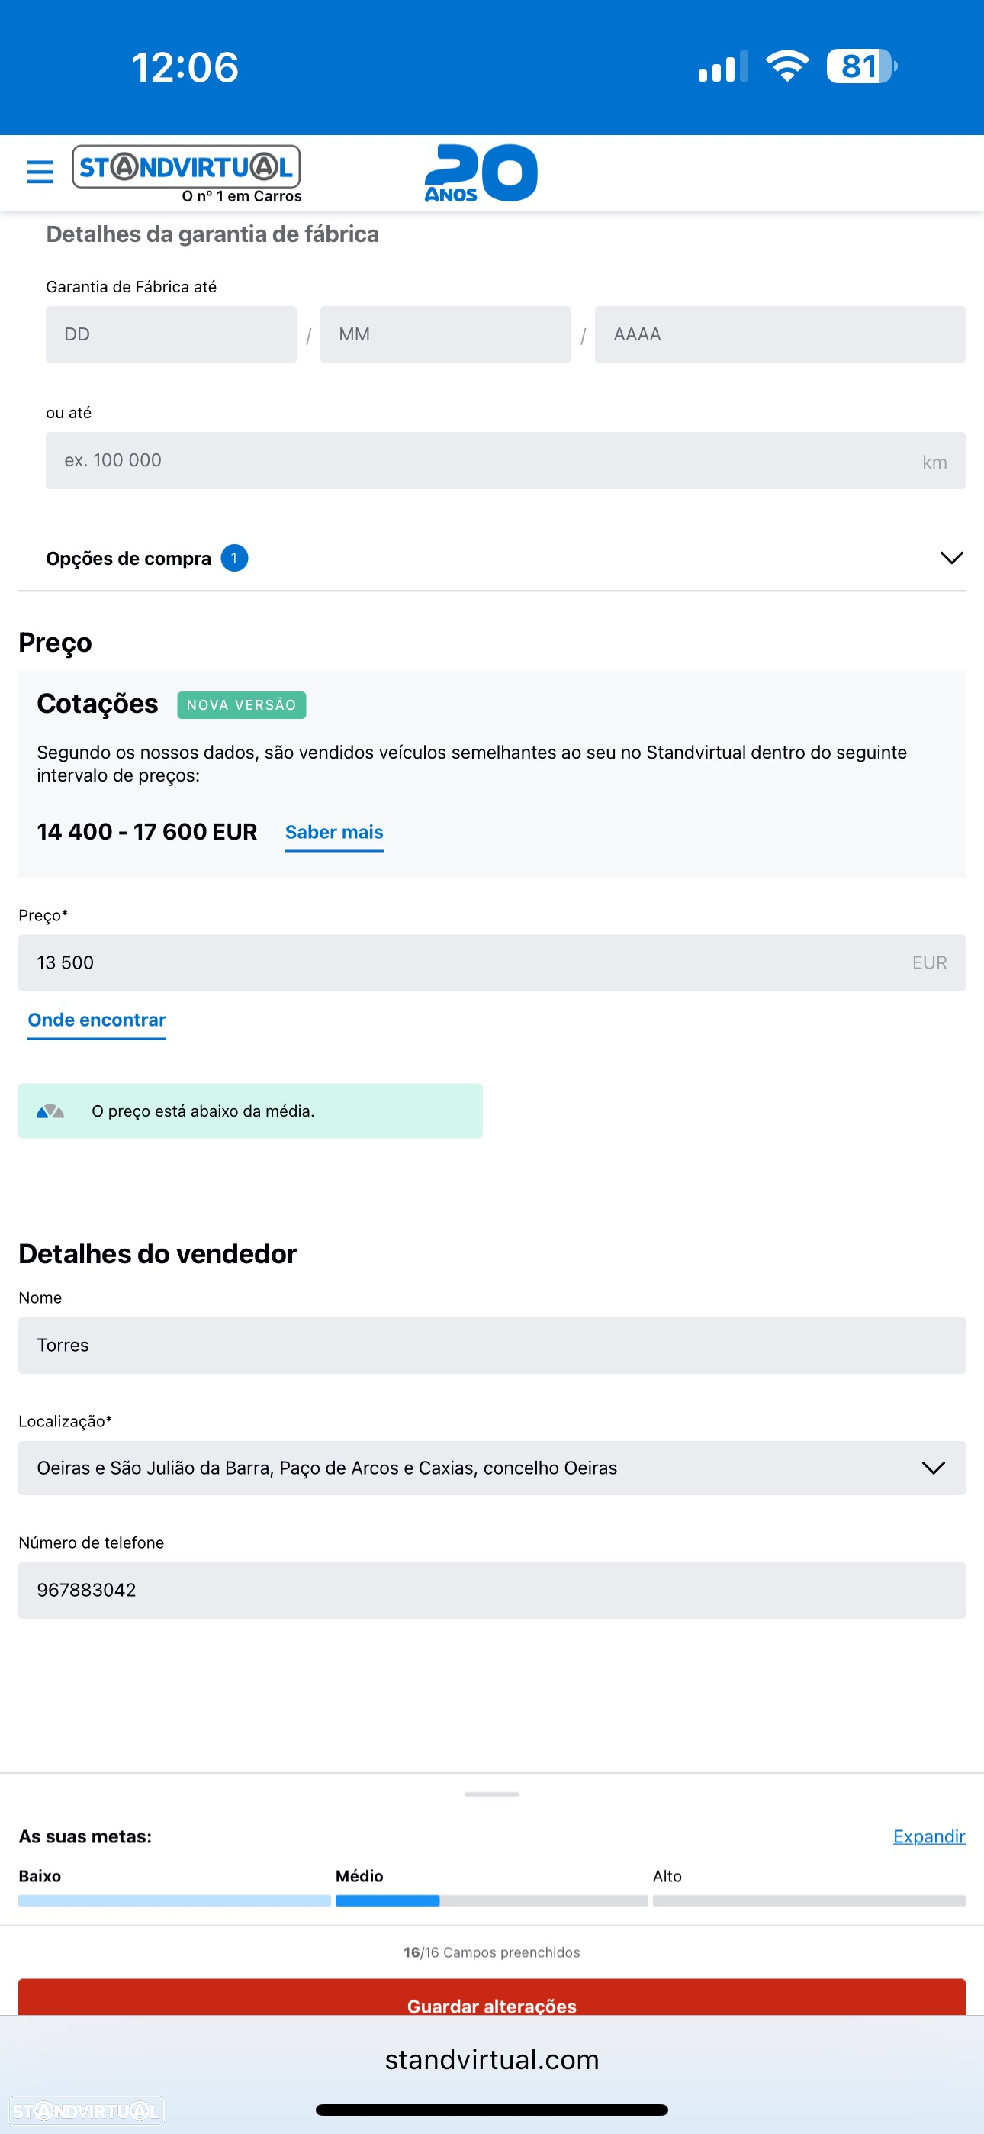Open the Onde encontrar link
Screen dimensions: 984x2134
[x=97, y=1020]
